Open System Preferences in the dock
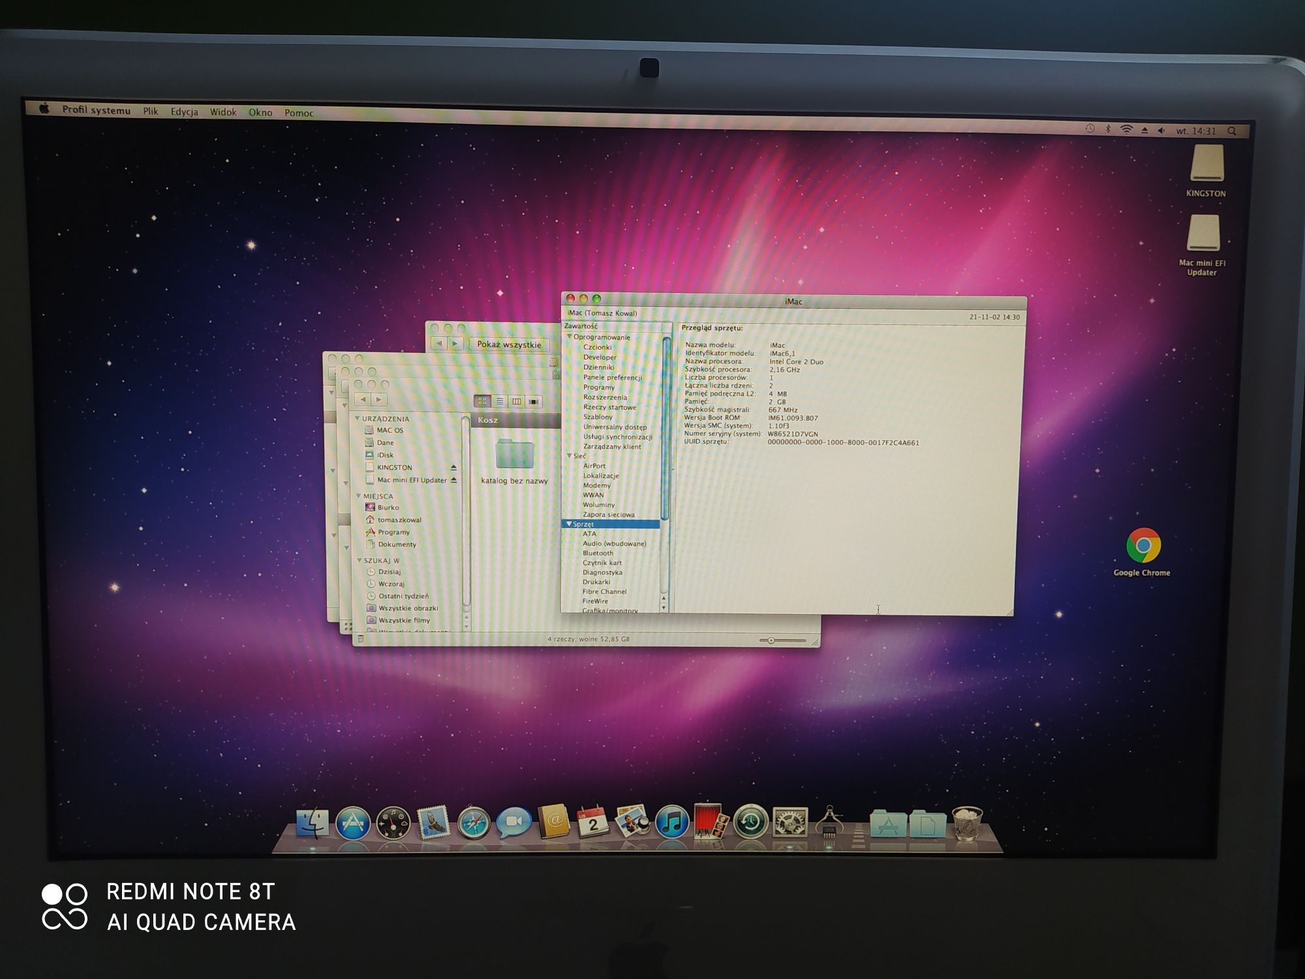The height and width of the screenshot is (979, 1305). [x=790, y=822]
